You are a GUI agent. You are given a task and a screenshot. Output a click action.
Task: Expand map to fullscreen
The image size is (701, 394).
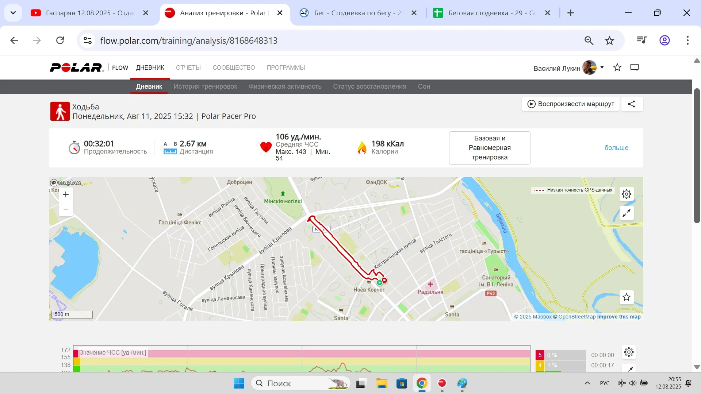[627, 213]
